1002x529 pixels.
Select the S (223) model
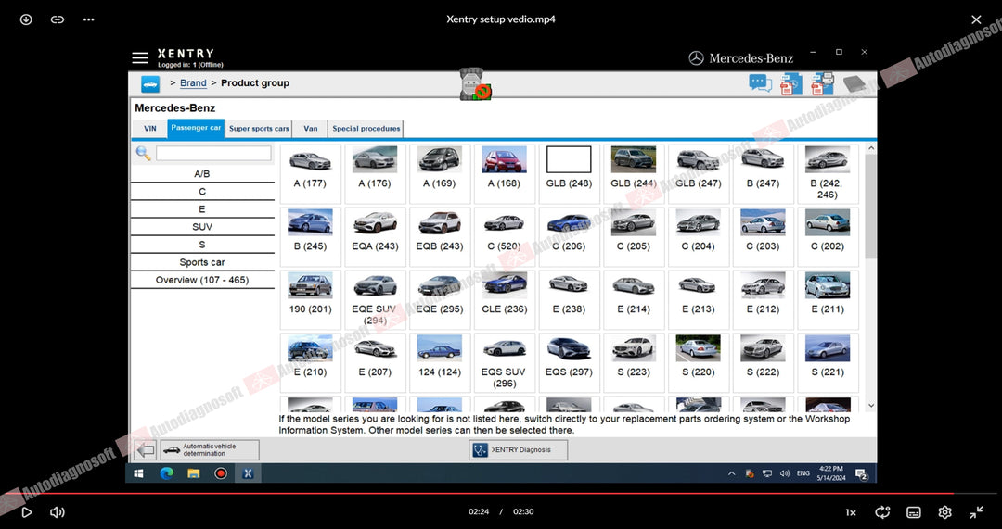click(634, 362)
